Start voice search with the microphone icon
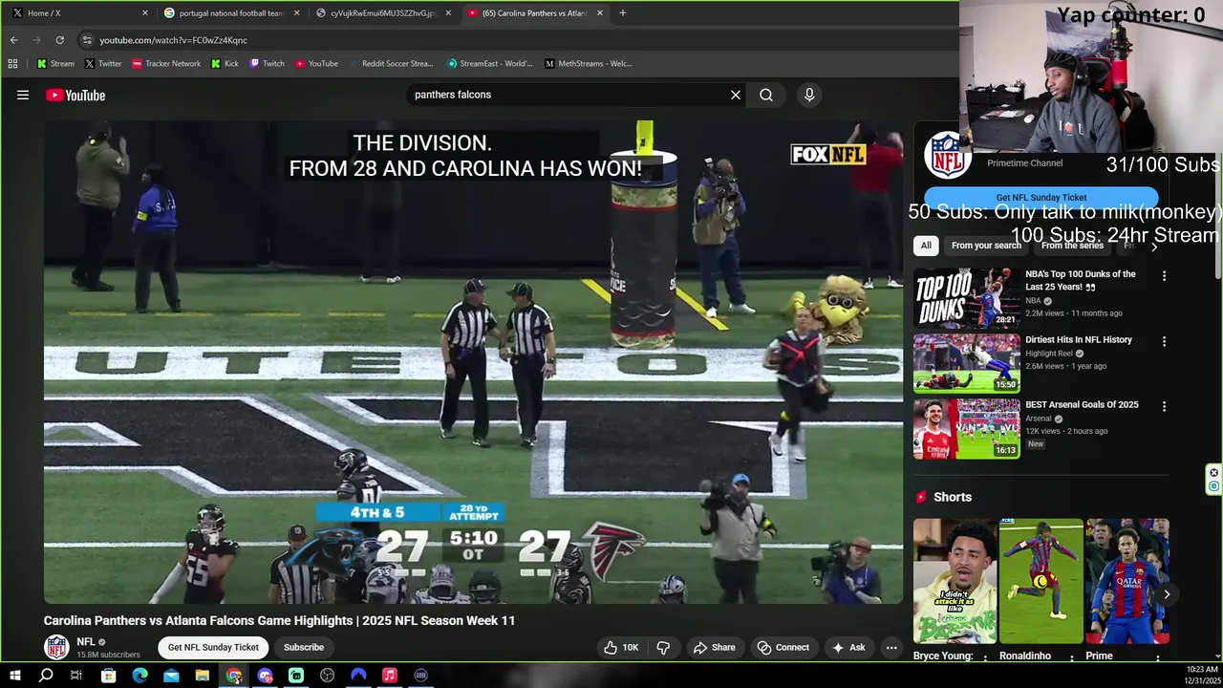The image size is (1223, 688). coord(809,95)
